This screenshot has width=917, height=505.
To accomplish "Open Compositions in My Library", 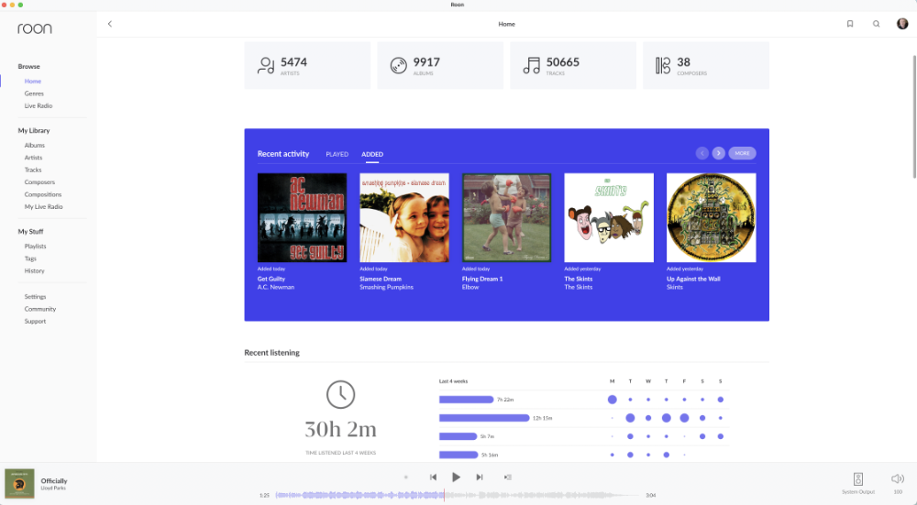I will pos(43,194).
